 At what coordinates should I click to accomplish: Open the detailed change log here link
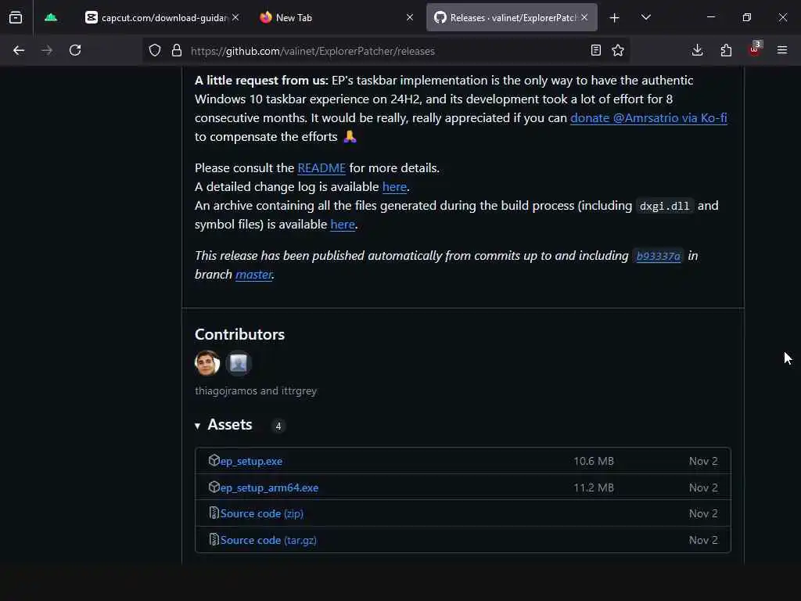(395, 187)
